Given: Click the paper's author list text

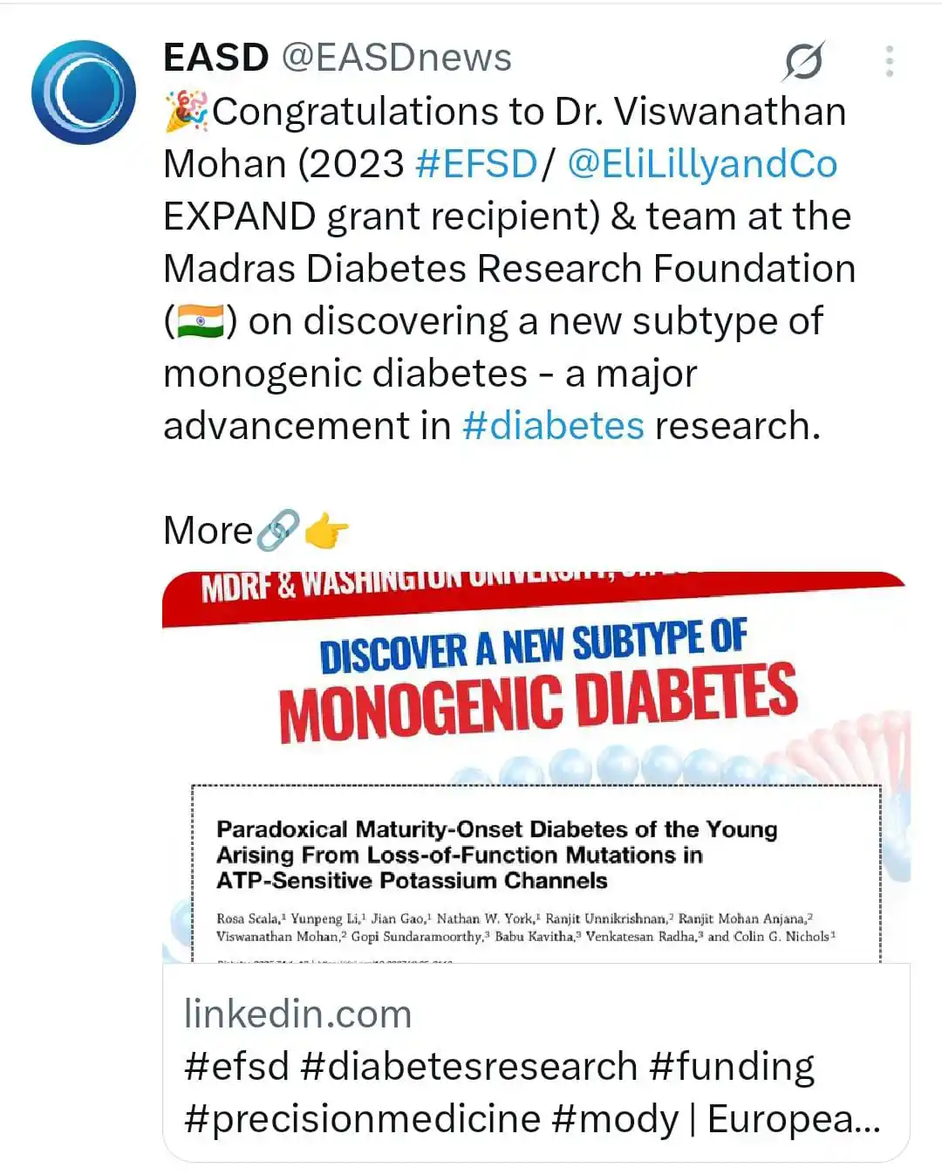Looking at the screenshot, I should pyautogui.click(x=526, y=927).
